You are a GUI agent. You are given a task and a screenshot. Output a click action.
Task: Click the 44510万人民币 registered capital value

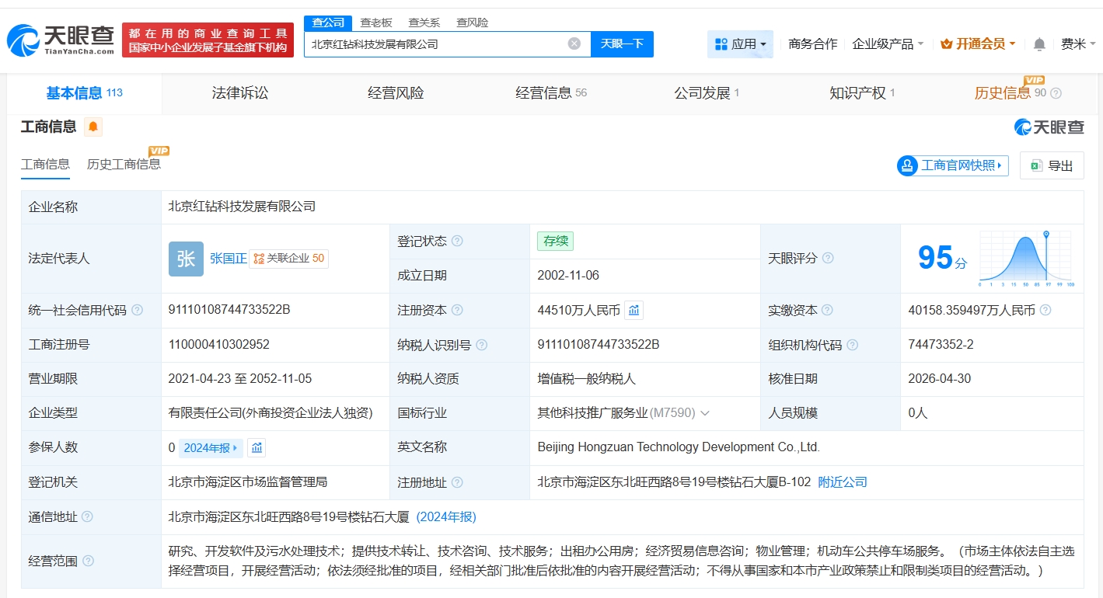579,310
